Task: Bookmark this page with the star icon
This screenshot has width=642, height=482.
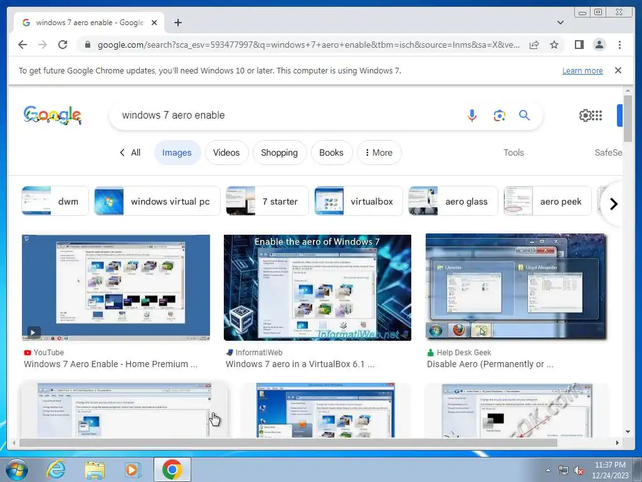Action: click(554, 45)
